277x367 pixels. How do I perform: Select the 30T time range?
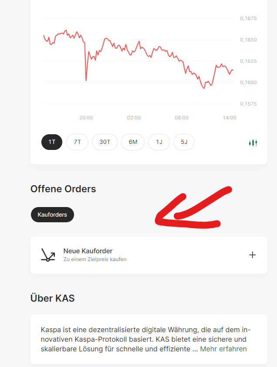click(105, 142)
